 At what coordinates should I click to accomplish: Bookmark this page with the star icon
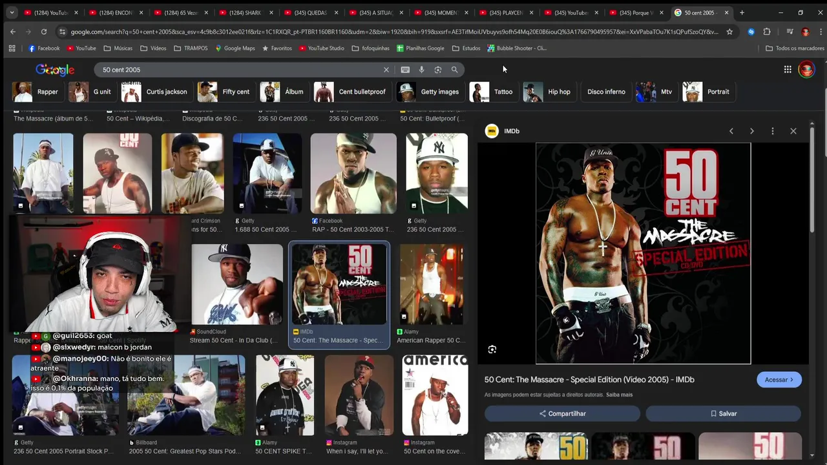pos(729,32)
